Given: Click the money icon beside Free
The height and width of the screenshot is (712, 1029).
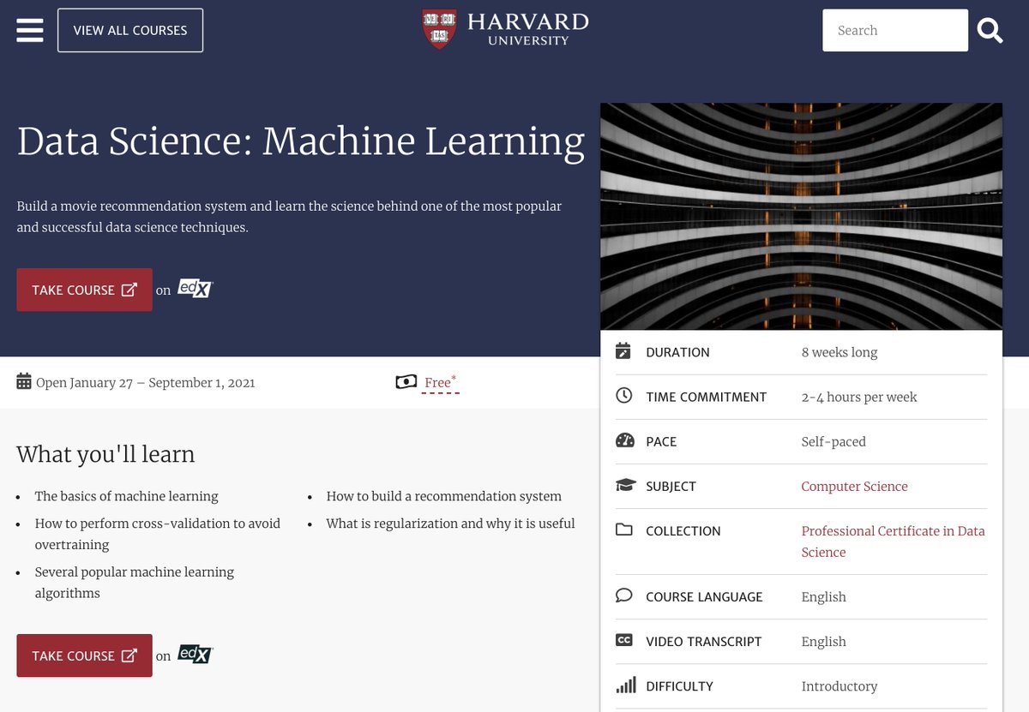Looking at the screenshot, I should pos(406,382).
